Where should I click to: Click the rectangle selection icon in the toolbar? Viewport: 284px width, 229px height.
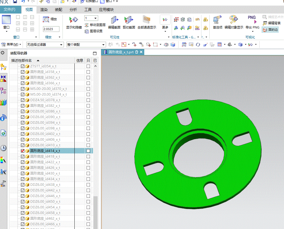(155, 45)
